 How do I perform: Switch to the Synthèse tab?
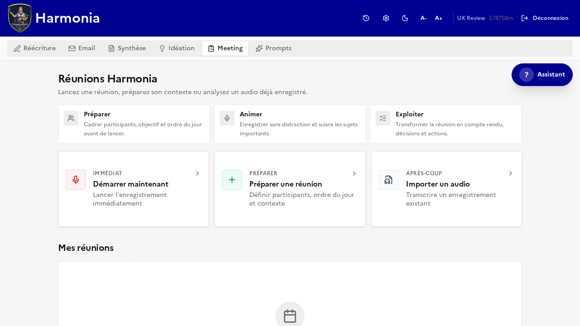click(x=127, y=48)
